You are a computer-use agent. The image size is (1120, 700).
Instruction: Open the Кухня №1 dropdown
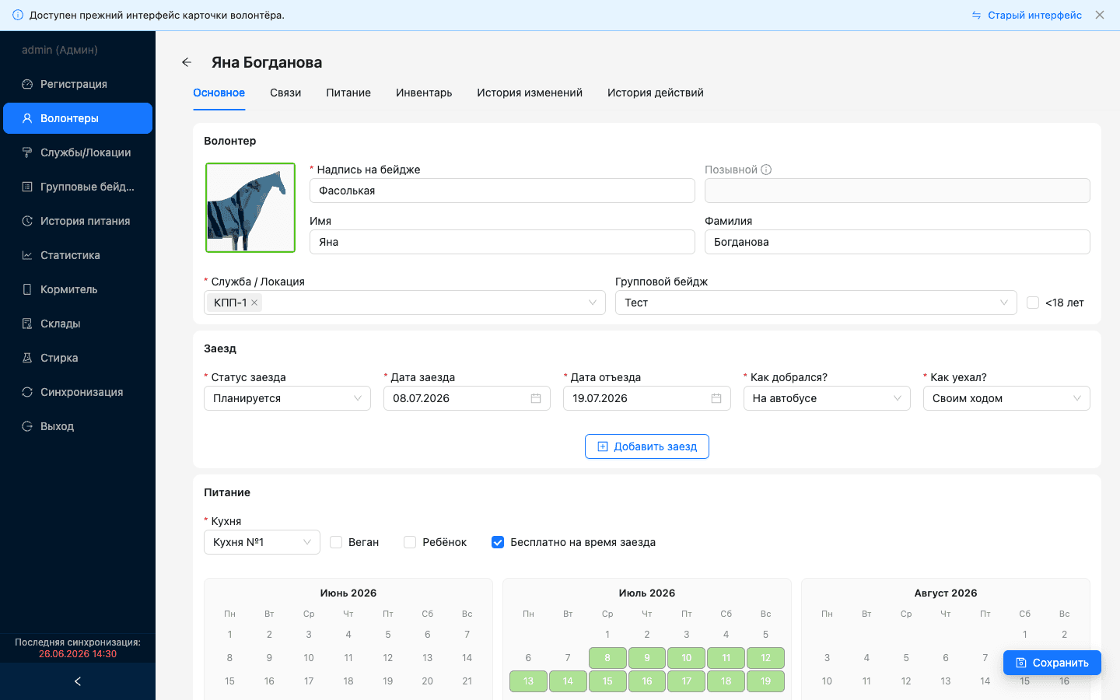pos(261,542)
